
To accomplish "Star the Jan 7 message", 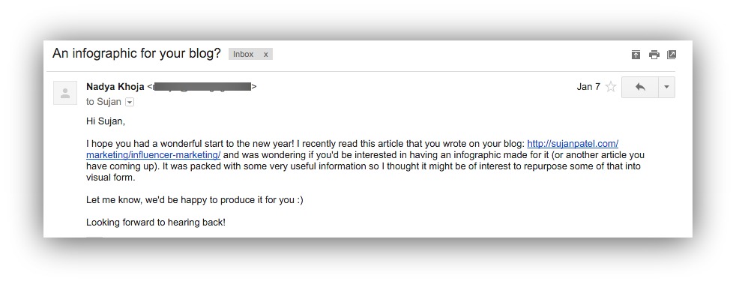I will tap(610, 87).
